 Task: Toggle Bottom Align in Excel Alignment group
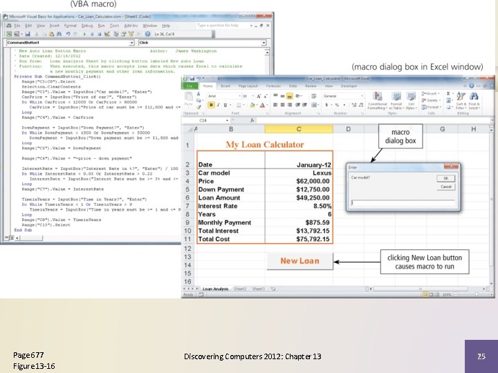(290, 96)
